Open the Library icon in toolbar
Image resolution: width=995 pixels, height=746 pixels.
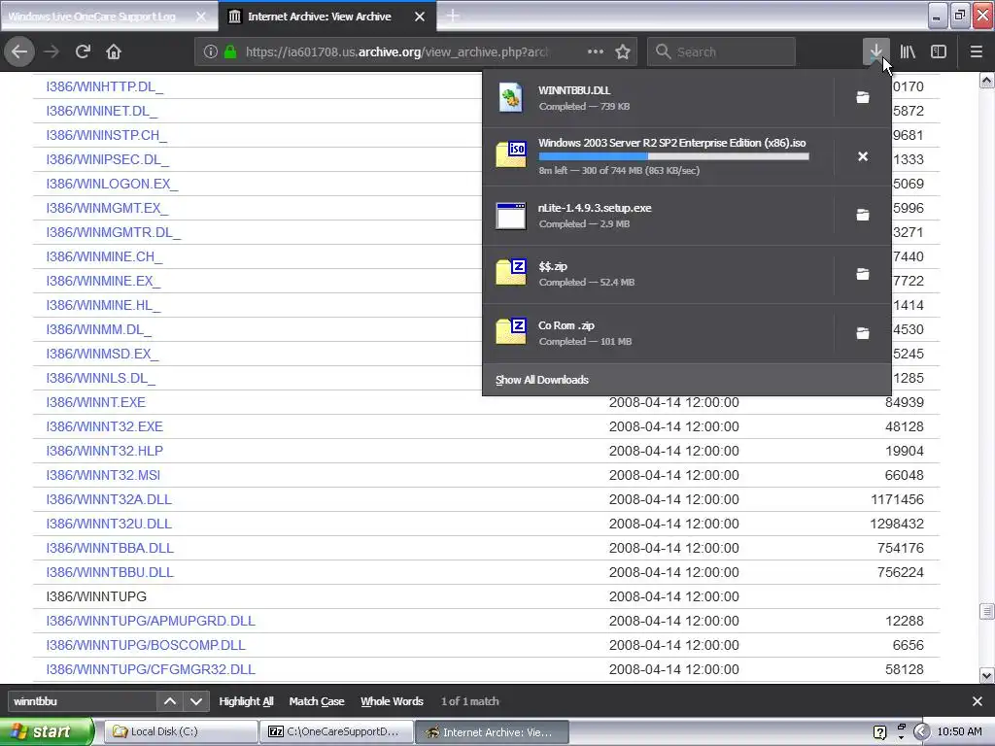[908, 51]
